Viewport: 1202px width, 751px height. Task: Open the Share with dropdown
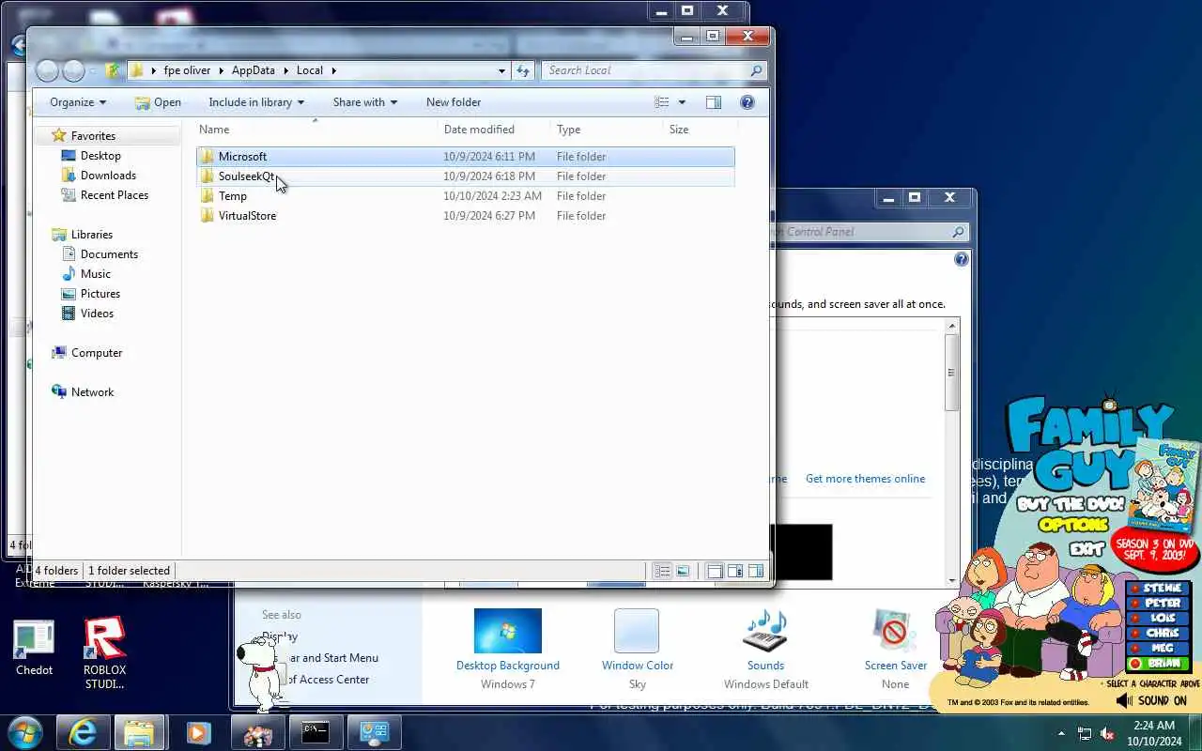coord(365,102)
